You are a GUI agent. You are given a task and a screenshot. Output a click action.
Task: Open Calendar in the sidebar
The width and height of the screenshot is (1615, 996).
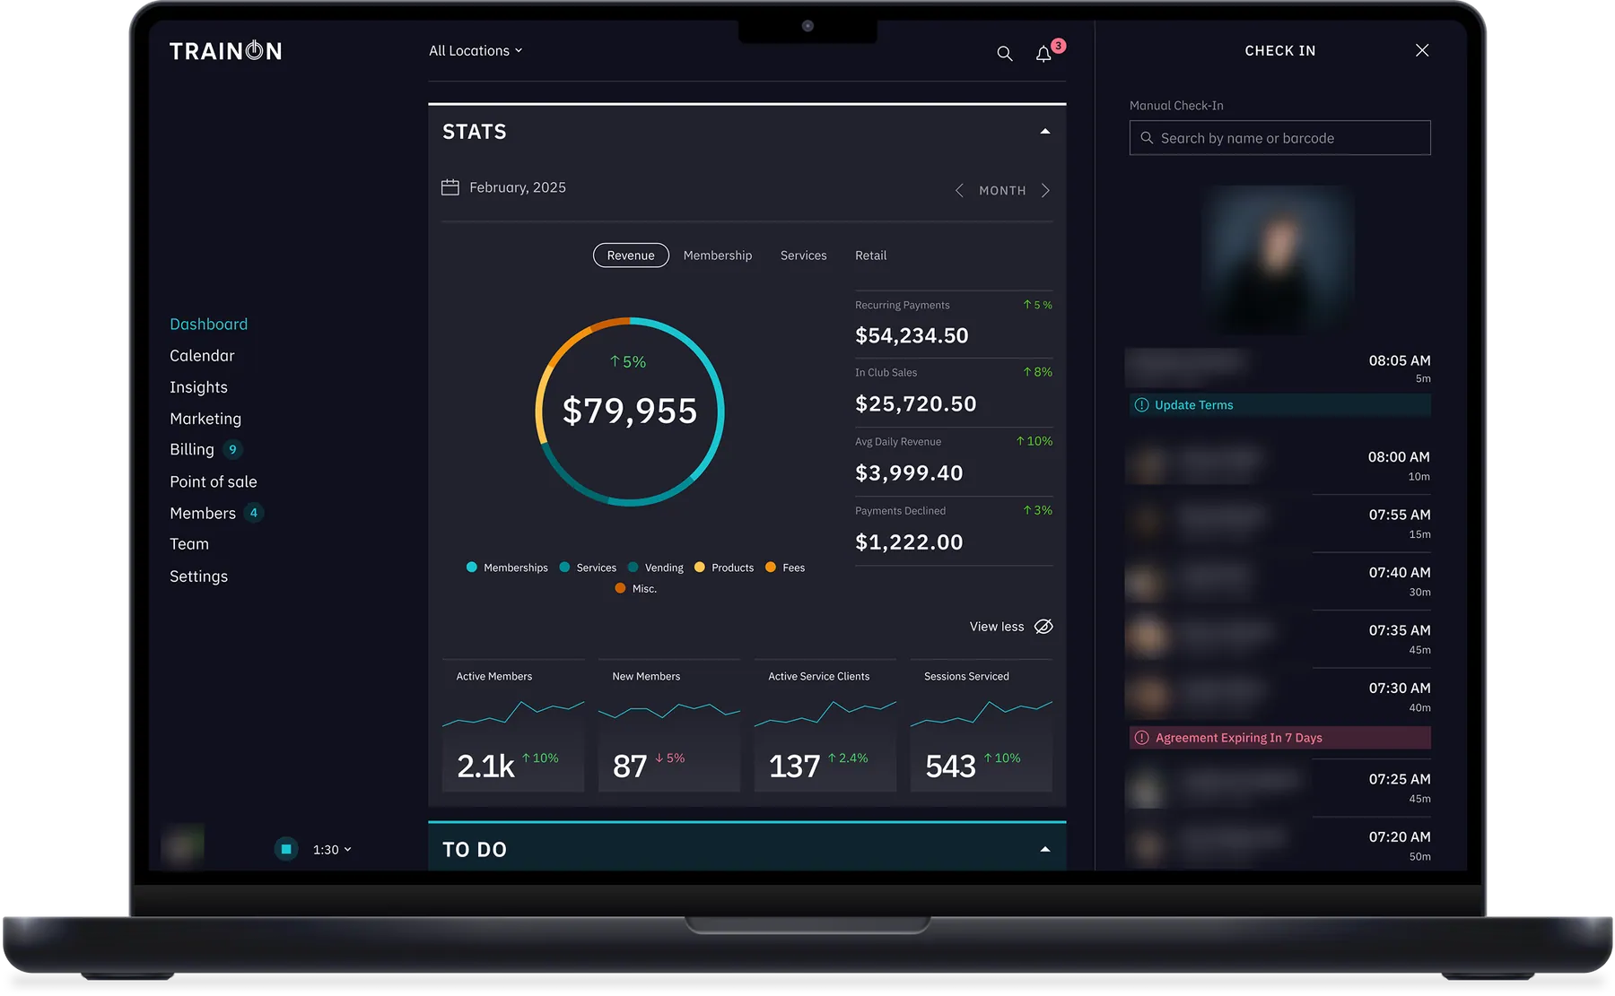[x=202, y=356]
